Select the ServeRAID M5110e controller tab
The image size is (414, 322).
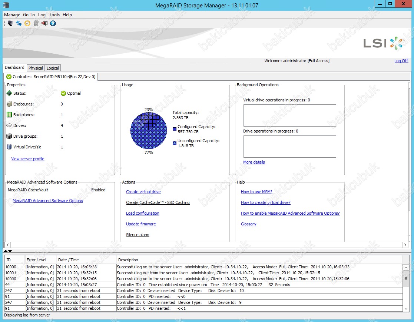[x=51, y=77]
